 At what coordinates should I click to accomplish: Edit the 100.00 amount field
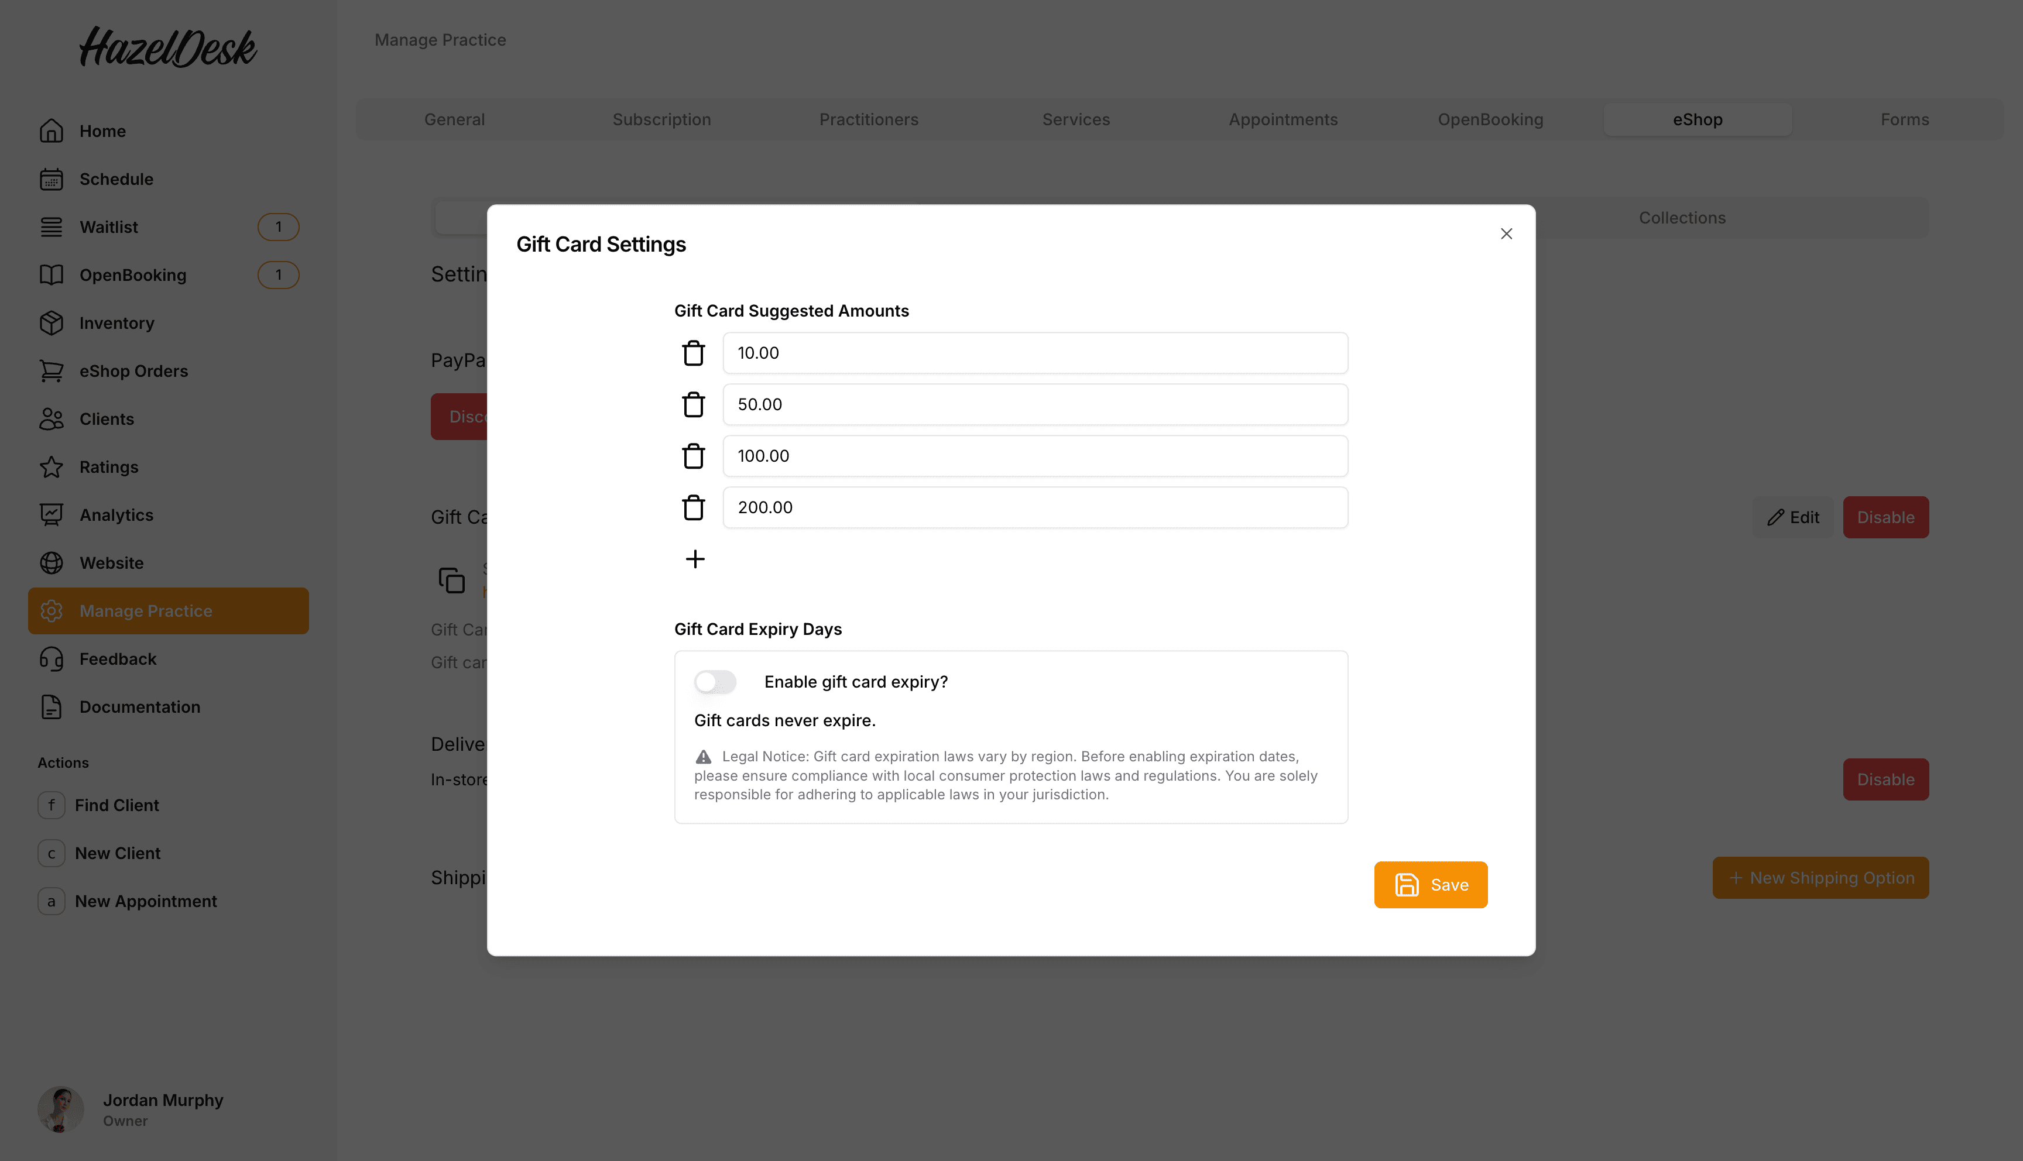(x=1034, y=455)
